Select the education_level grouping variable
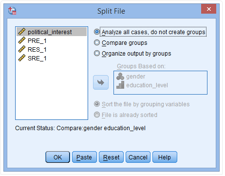The height and width of the screenshot is (176, 225). (x=147, y=85)
